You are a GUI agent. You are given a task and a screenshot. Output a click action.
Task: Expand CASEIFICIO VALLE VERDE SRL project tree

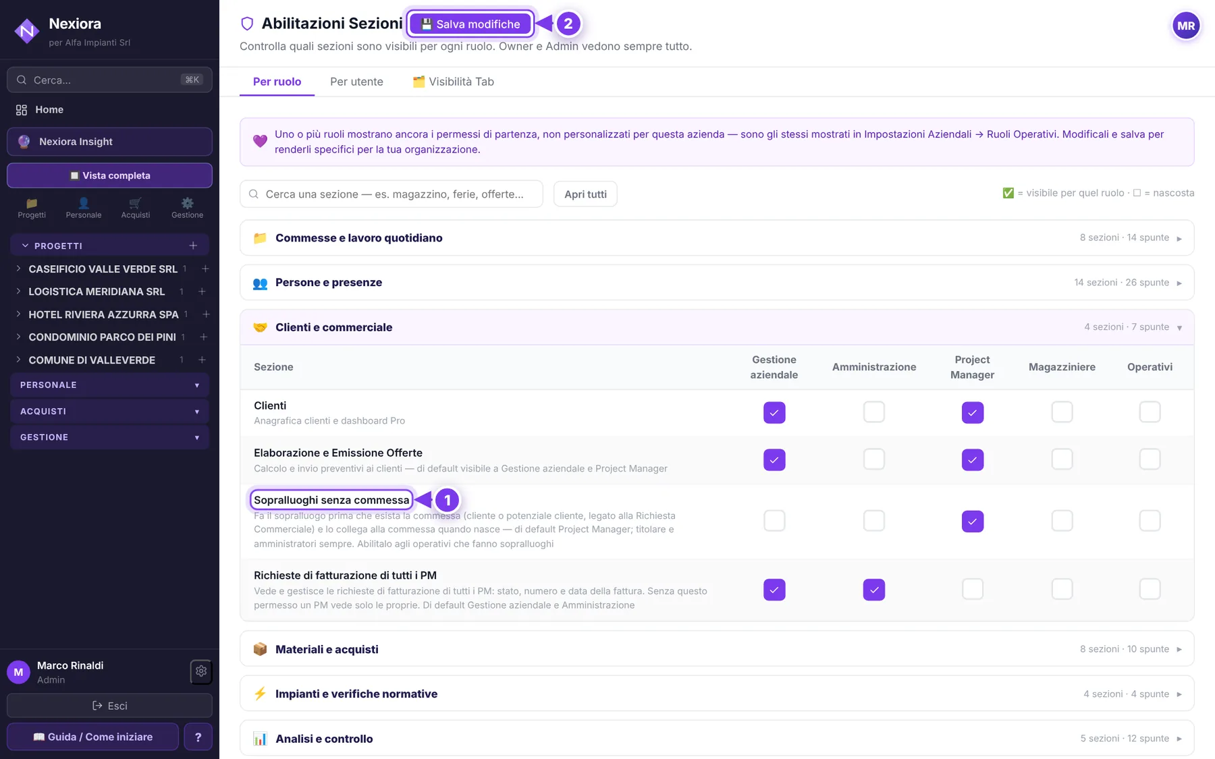pos(18,269)
